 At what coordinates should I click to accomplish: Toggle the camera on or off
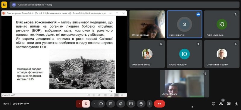(x=101, y=104)
